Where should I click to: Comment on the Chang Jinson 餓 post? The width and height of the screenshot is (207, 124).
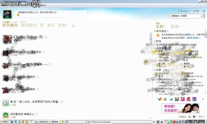tap(46, 37)
